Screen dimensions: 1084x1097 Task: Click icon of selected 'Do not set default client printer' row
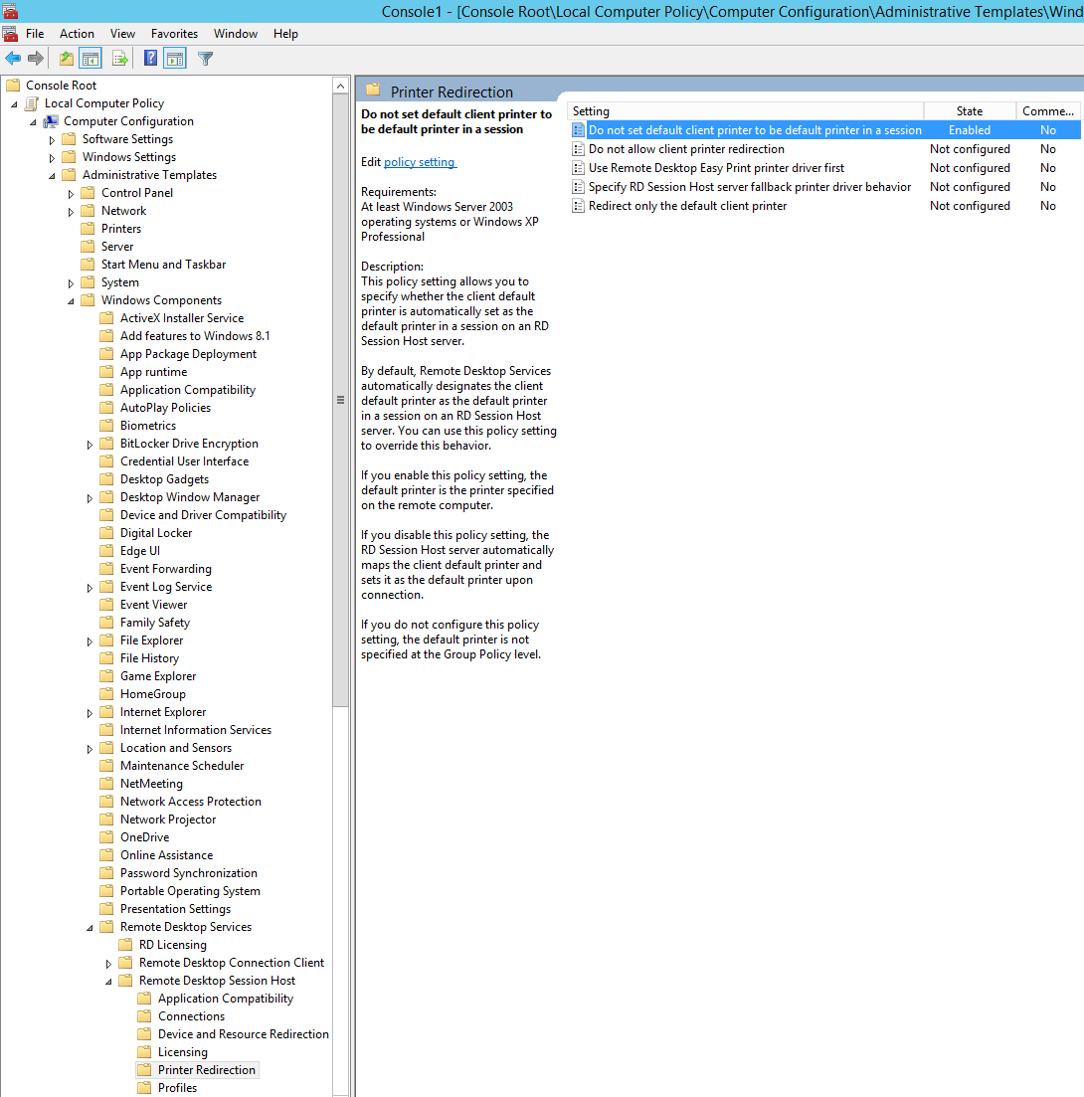(579, 130)
